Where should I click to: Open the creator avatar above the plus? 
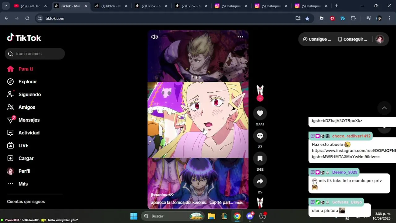(x=260, y=90)
